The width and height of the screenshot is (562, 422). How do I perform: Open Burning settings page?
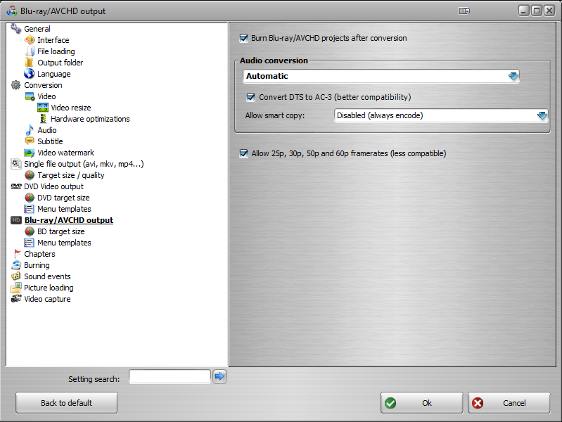(x=37, y=265)
